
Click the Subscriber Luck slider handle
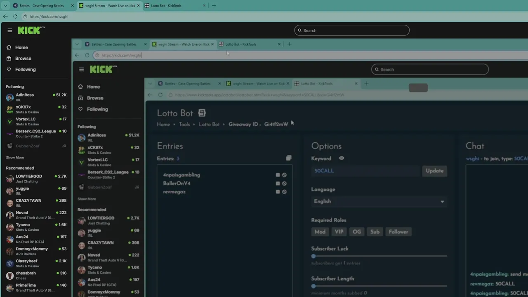coord(313,256)
